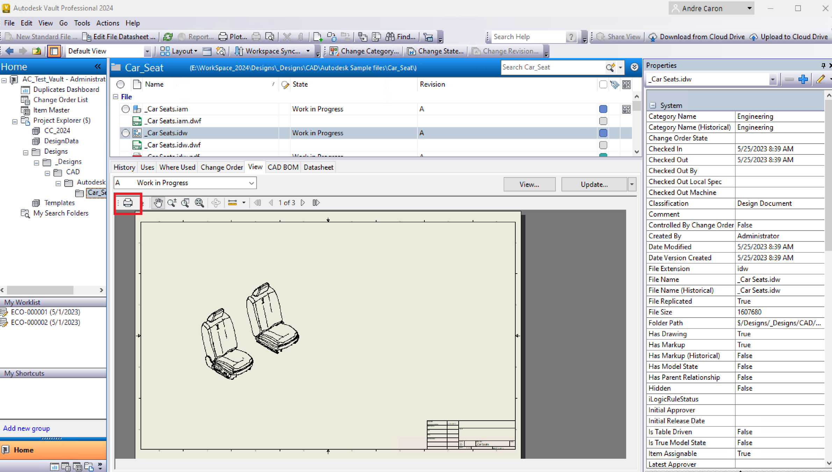
Task: Click the Zoom tool in viewer toolbar
Action: [x=172, y=203]
